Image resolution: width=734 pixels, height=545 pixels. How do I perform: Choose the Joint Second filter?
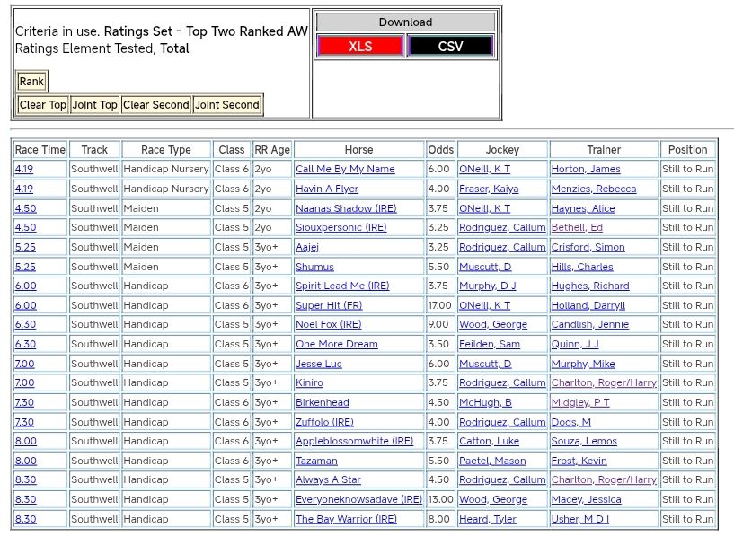click(x=227, y=105)
